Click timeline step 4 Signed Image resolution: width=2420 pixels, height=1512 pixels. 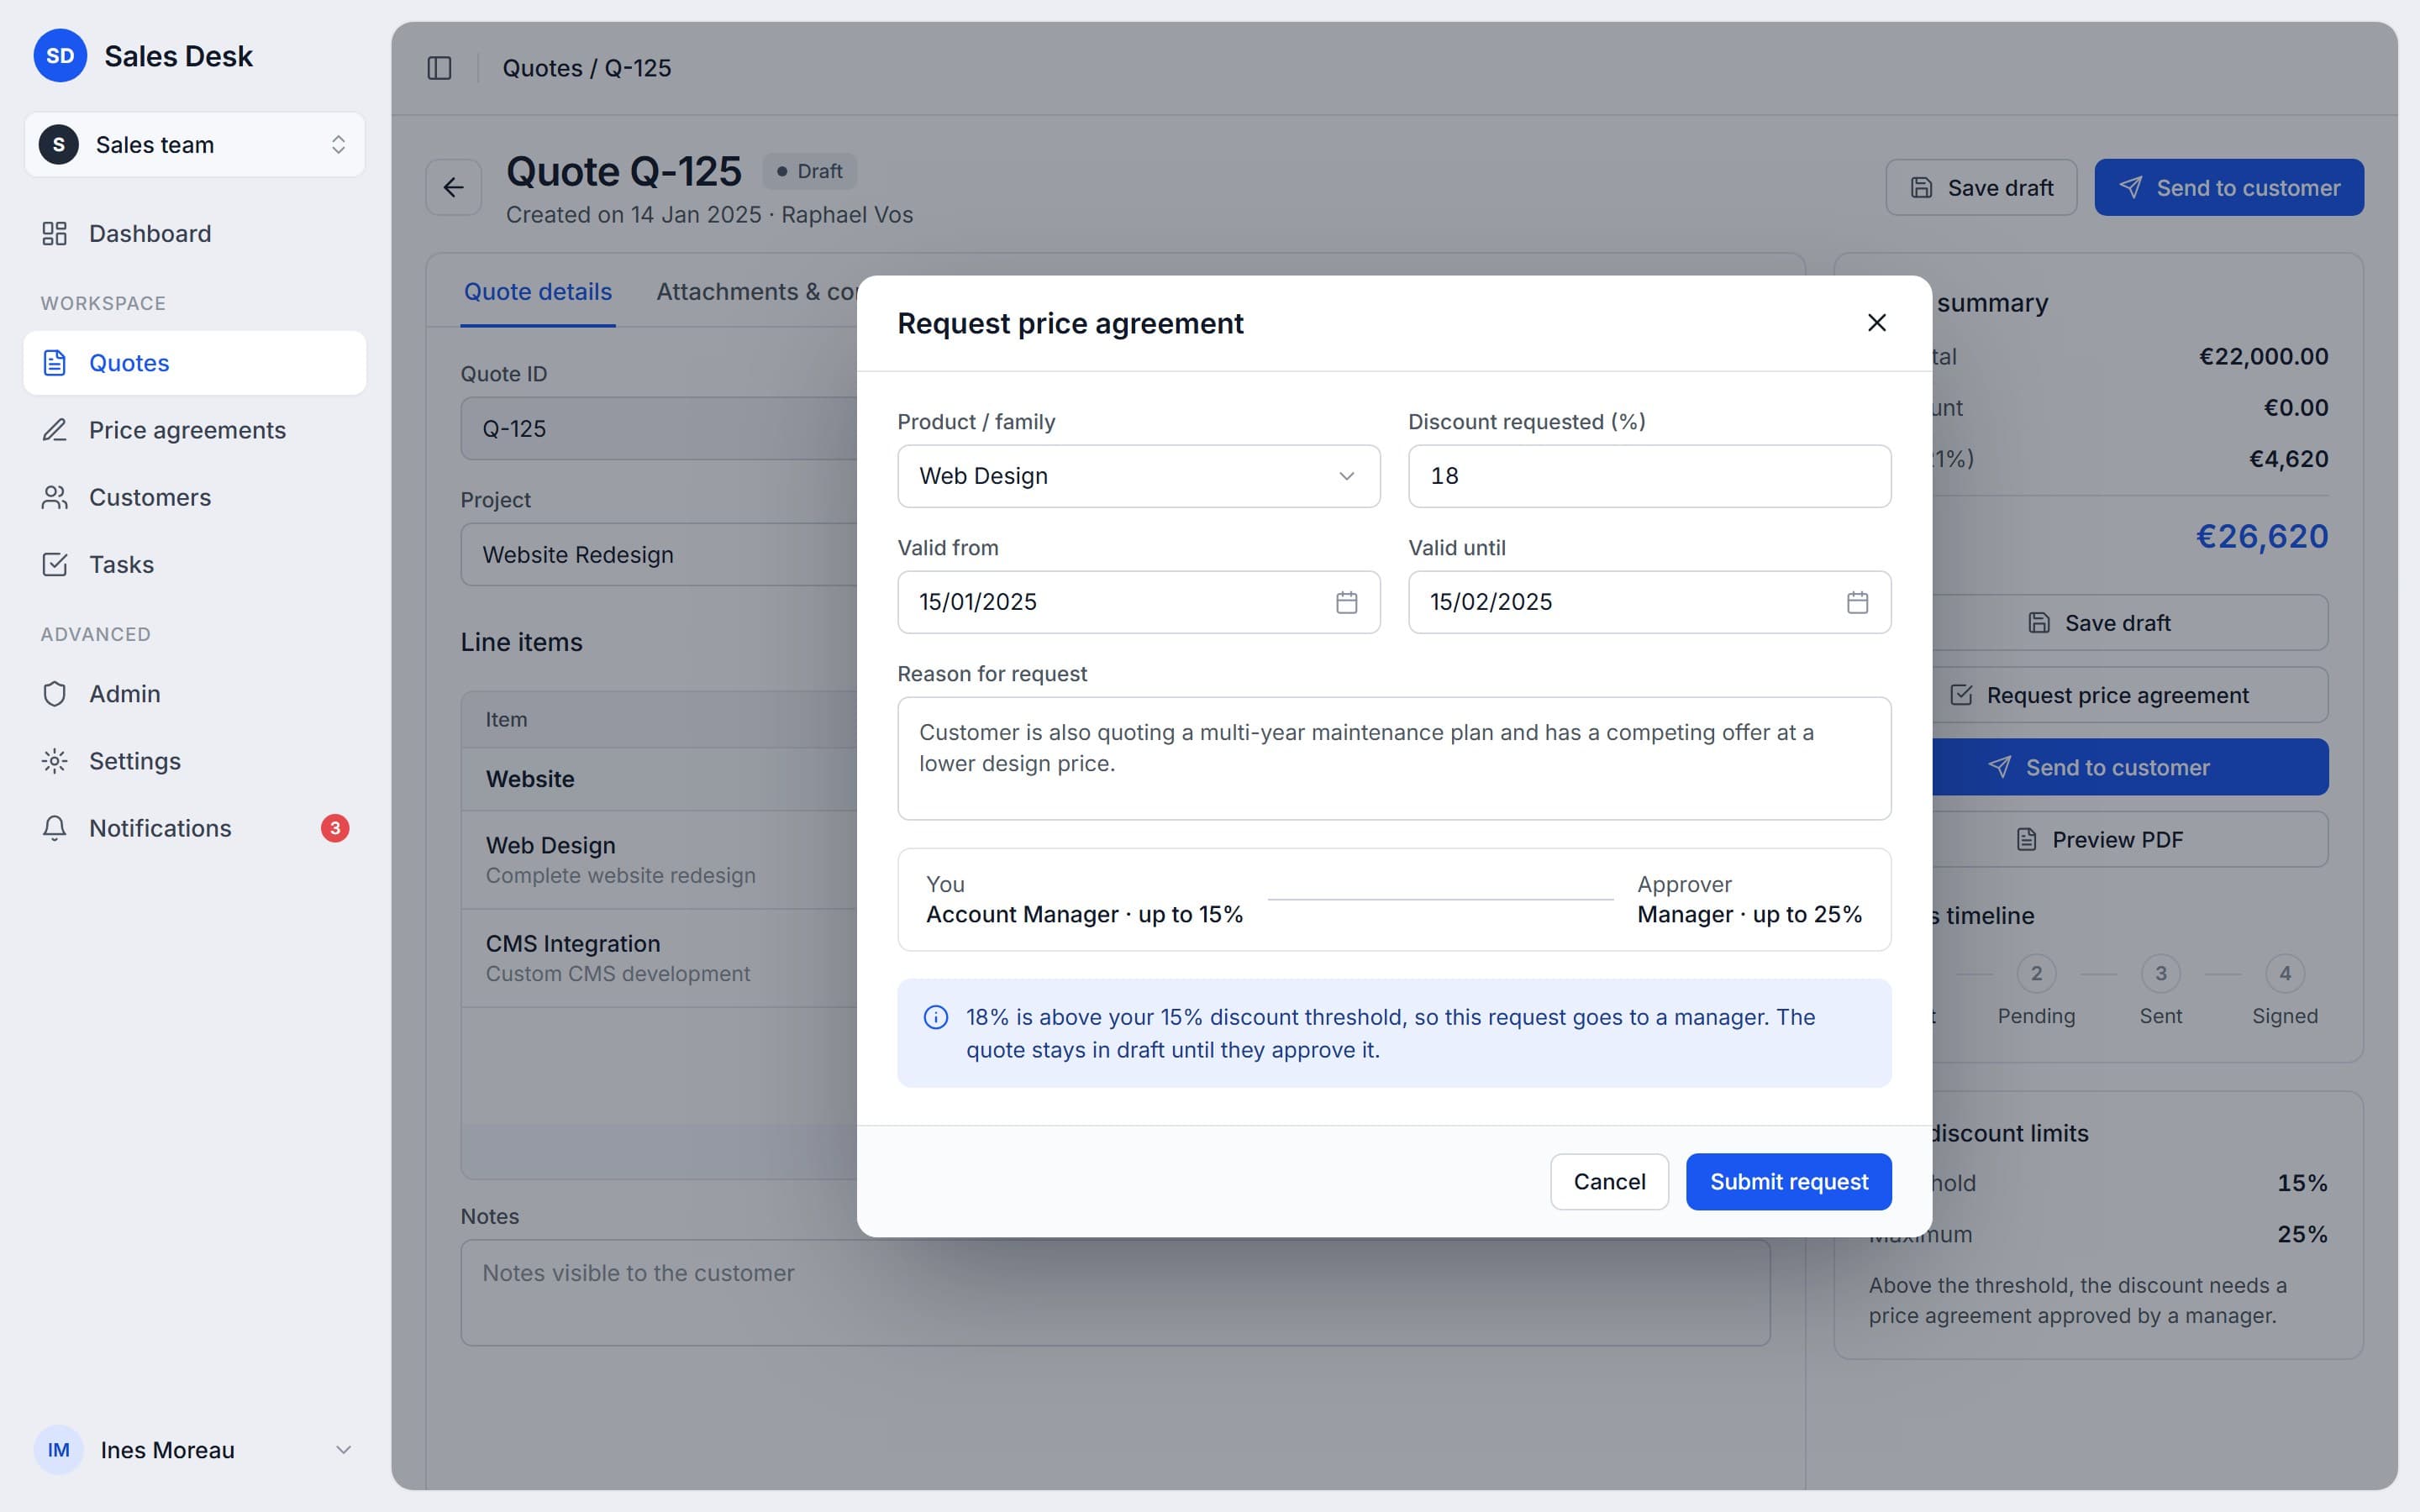pyautogui.click(x=2284, y=991)
